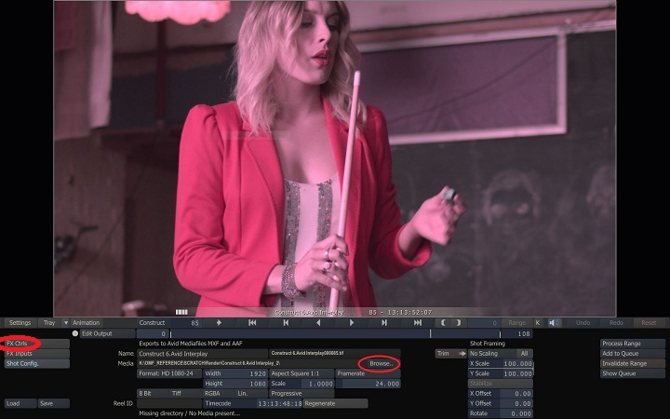Click the Save button
670x419 pixels.
pos(53,403)
